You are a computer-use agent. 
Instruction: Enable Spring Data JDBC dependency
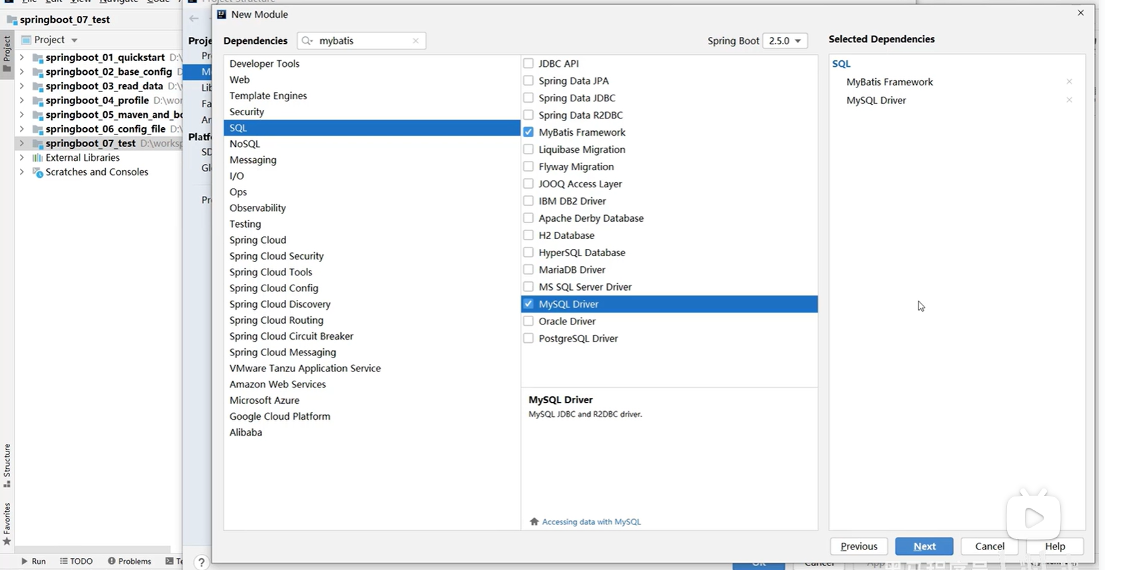pos(528,98)
